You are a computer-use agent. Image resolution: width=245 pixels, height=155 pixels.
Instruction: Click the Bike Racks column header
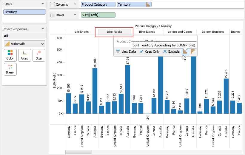tap(114, 32)
